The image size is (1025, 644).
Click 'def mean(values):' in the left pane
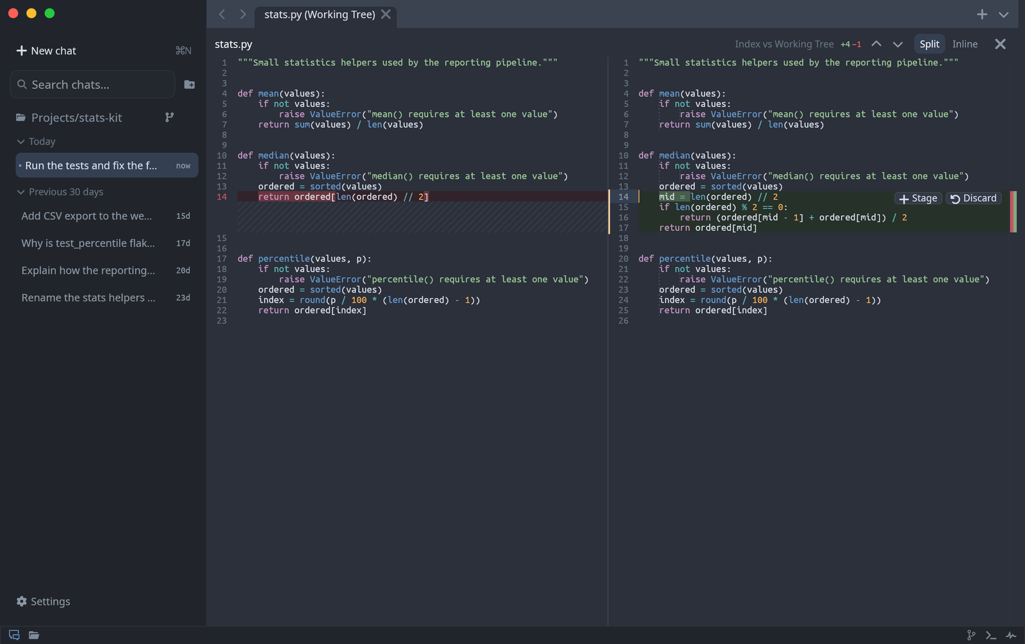[281, 93]
